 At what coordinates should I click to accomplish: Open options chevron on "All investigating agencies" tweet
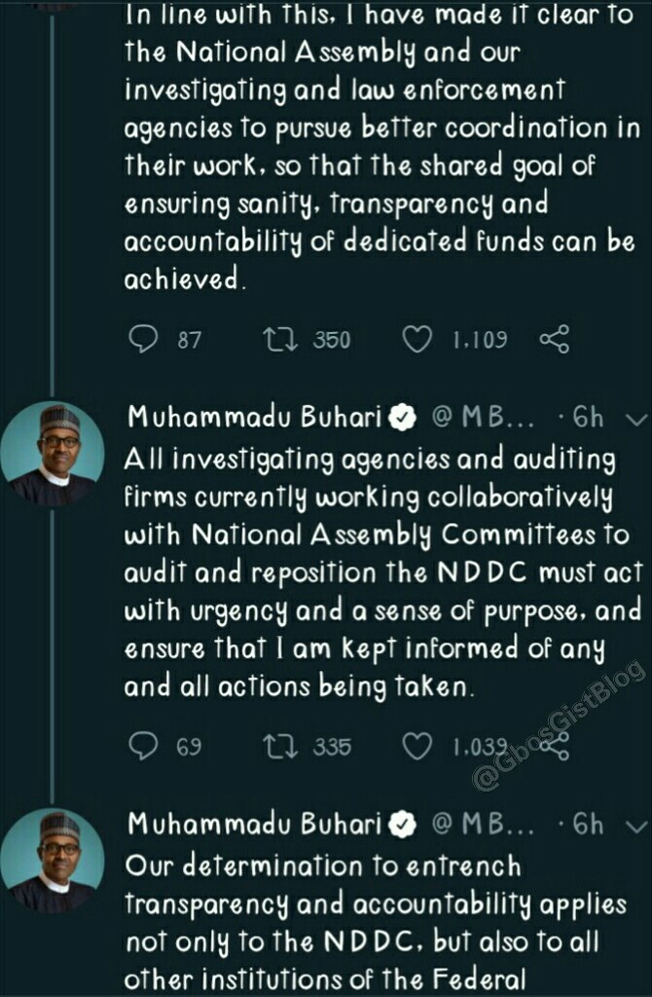(637, 419)
